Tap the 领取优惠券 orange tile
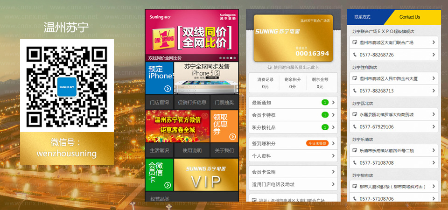The image size is (448, 210). click(224, 126)
